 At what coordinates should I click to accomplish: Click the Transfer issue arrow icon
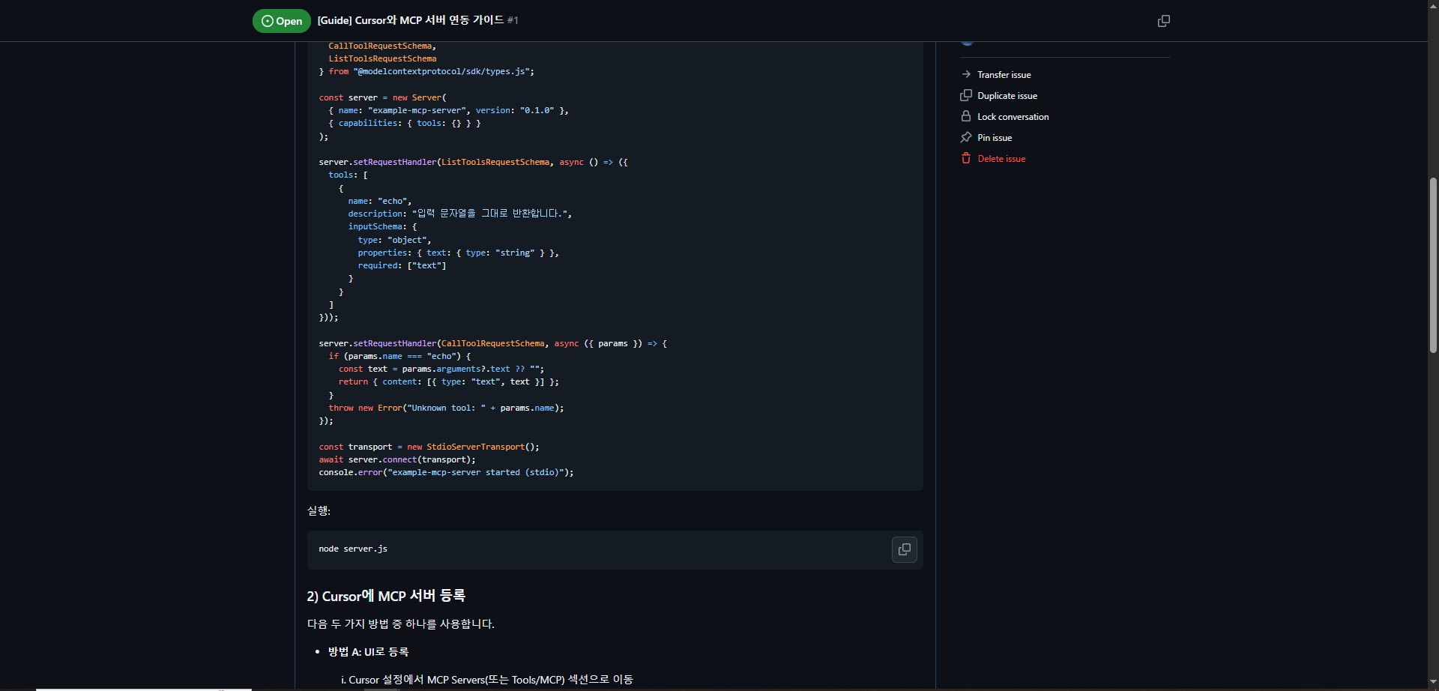click(966, 74)
